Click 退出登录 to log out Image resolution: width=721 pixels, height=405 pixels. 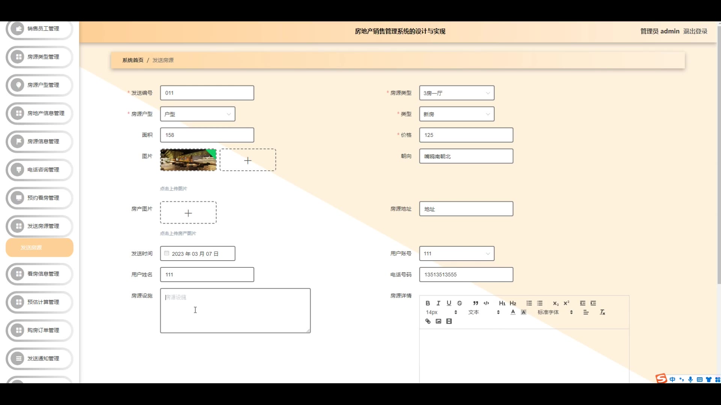(695, 31)
